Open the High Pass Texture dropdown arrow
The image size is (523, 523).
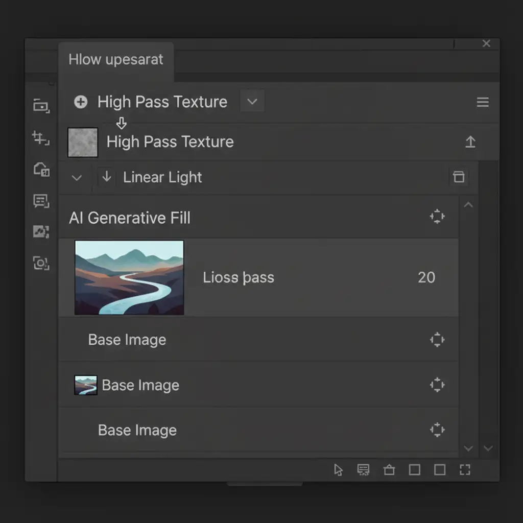click(x=252, y=102)
